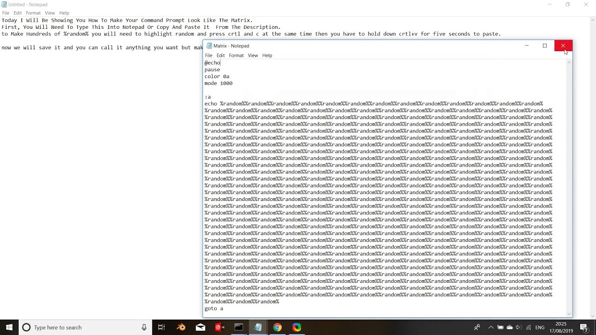Screen dimensions: 596x335
Task: Open File menu in Untitled Notepad window
Action: click(6, 13)
